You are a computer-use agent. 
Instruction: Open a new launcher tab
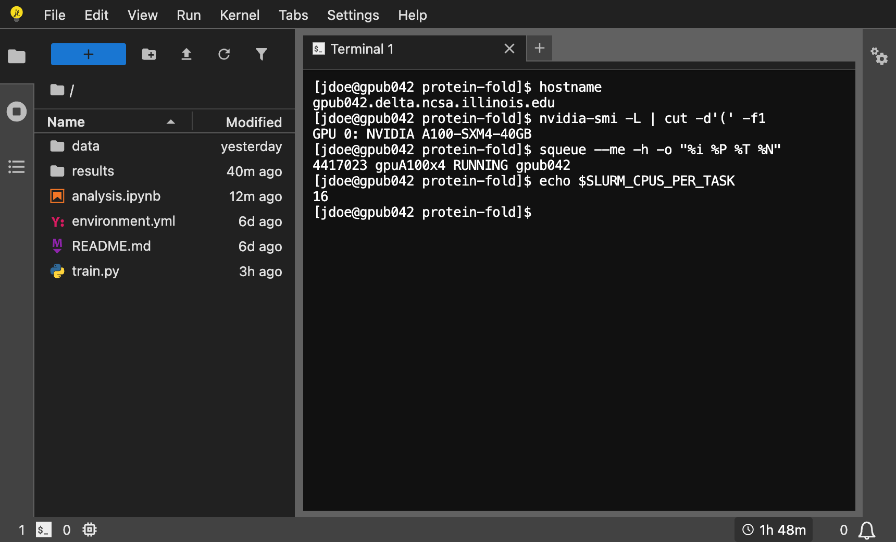pos(540,48)
